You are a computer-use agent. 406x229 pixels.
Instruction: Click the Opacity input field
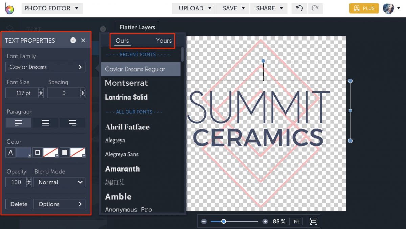click(x=16, y=182)
